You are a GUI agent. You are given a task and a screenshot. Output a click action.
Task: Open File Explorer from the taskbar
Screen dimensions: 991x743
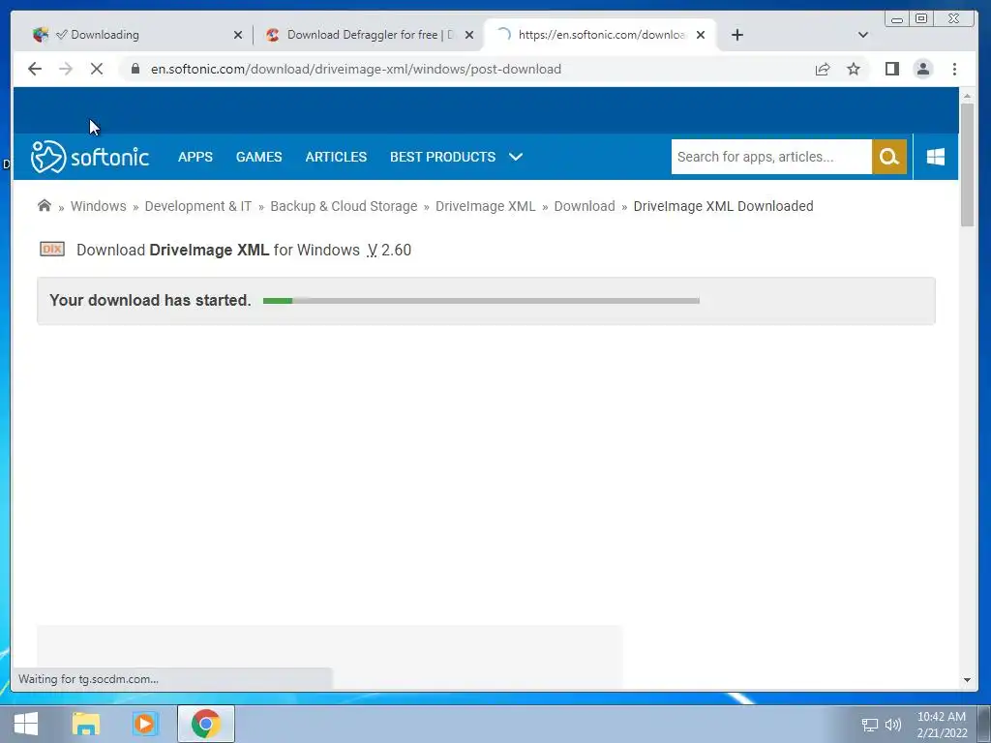(x=86, y=724)
